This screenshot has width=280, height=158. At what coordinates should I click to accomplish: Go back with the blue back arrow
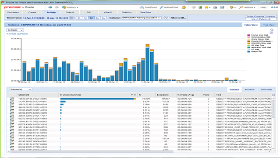[50, 7]
